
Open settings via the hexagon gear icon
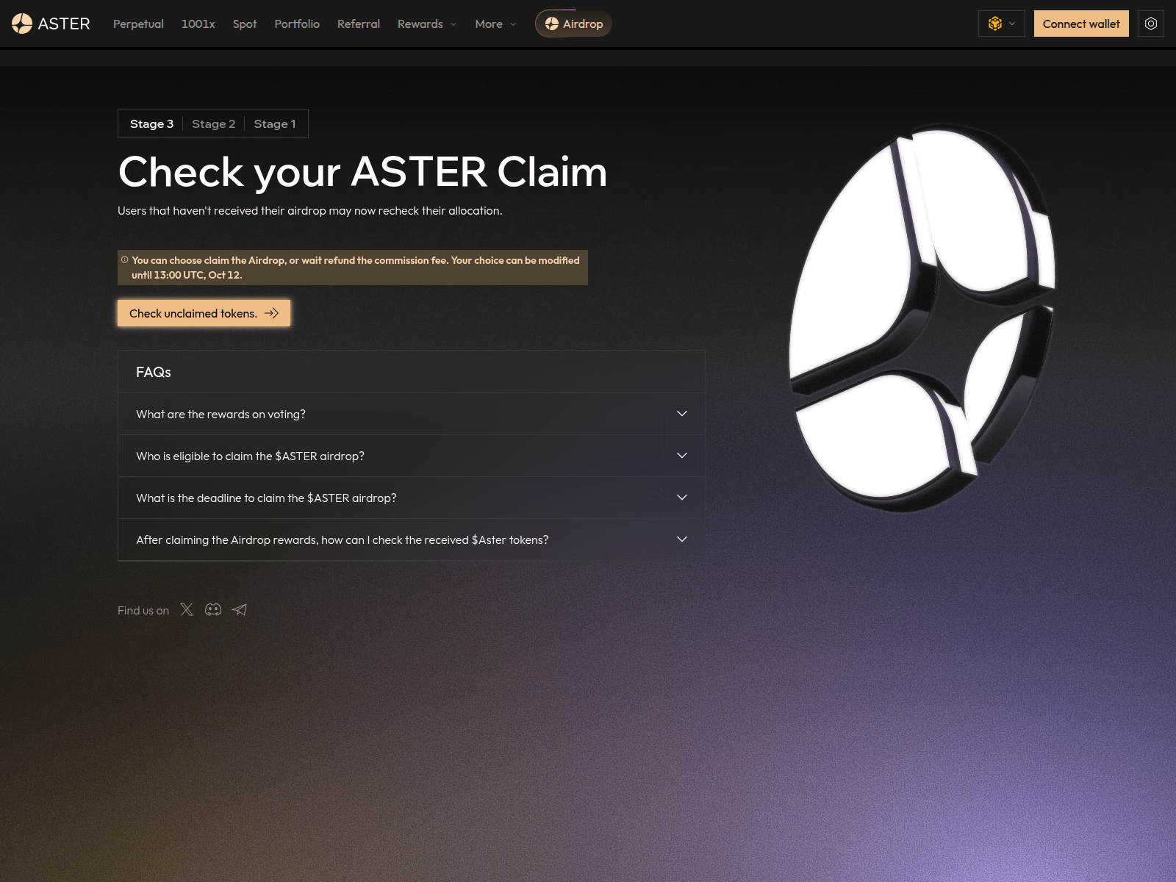coord(1150,24)
